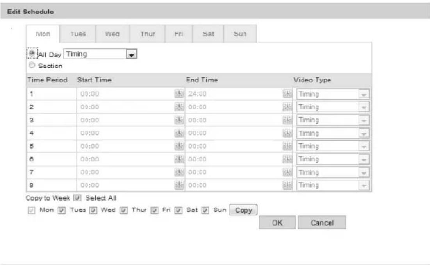This screenshot has height=265, width=430.
Task: Open time picker for period 6 end time
Action: click(x=287, y=159)
